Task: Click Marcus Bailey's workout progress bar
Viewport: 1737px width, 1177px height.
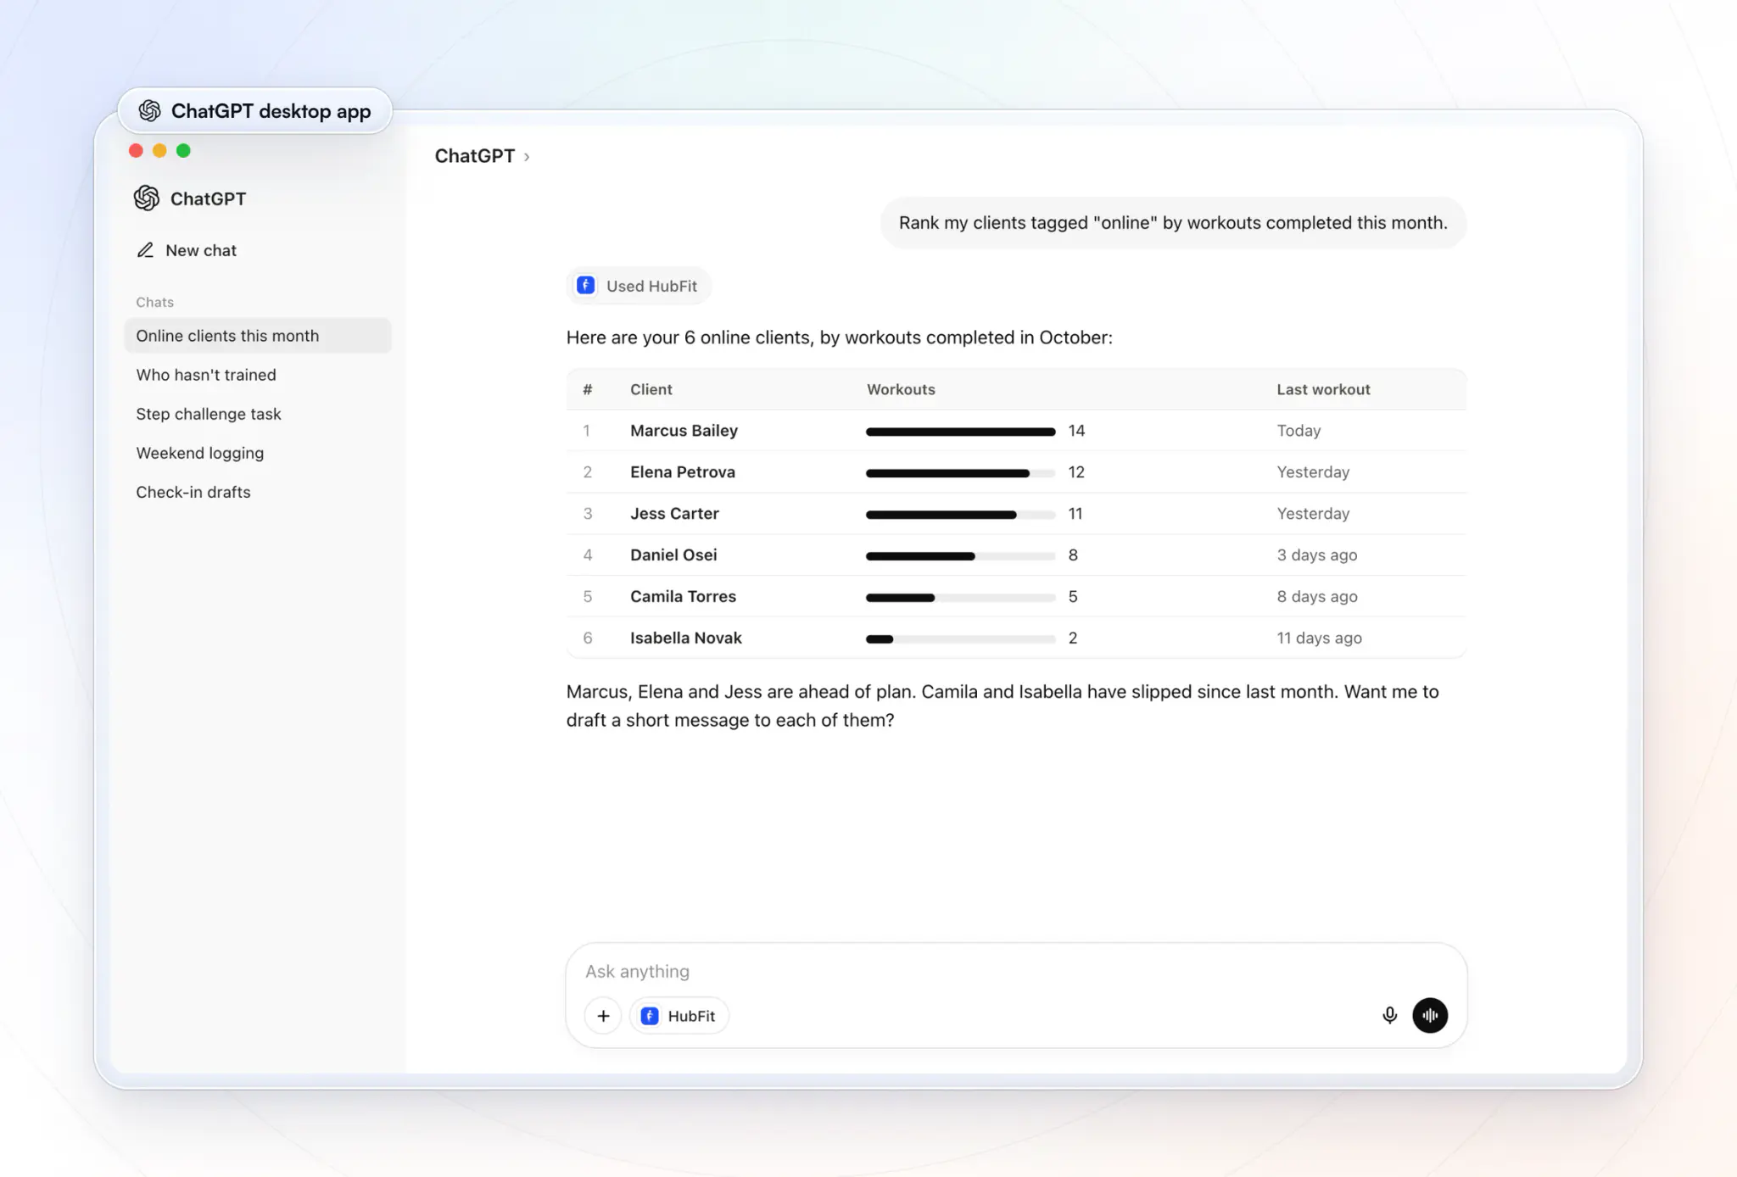Action: tap(960, 432)
